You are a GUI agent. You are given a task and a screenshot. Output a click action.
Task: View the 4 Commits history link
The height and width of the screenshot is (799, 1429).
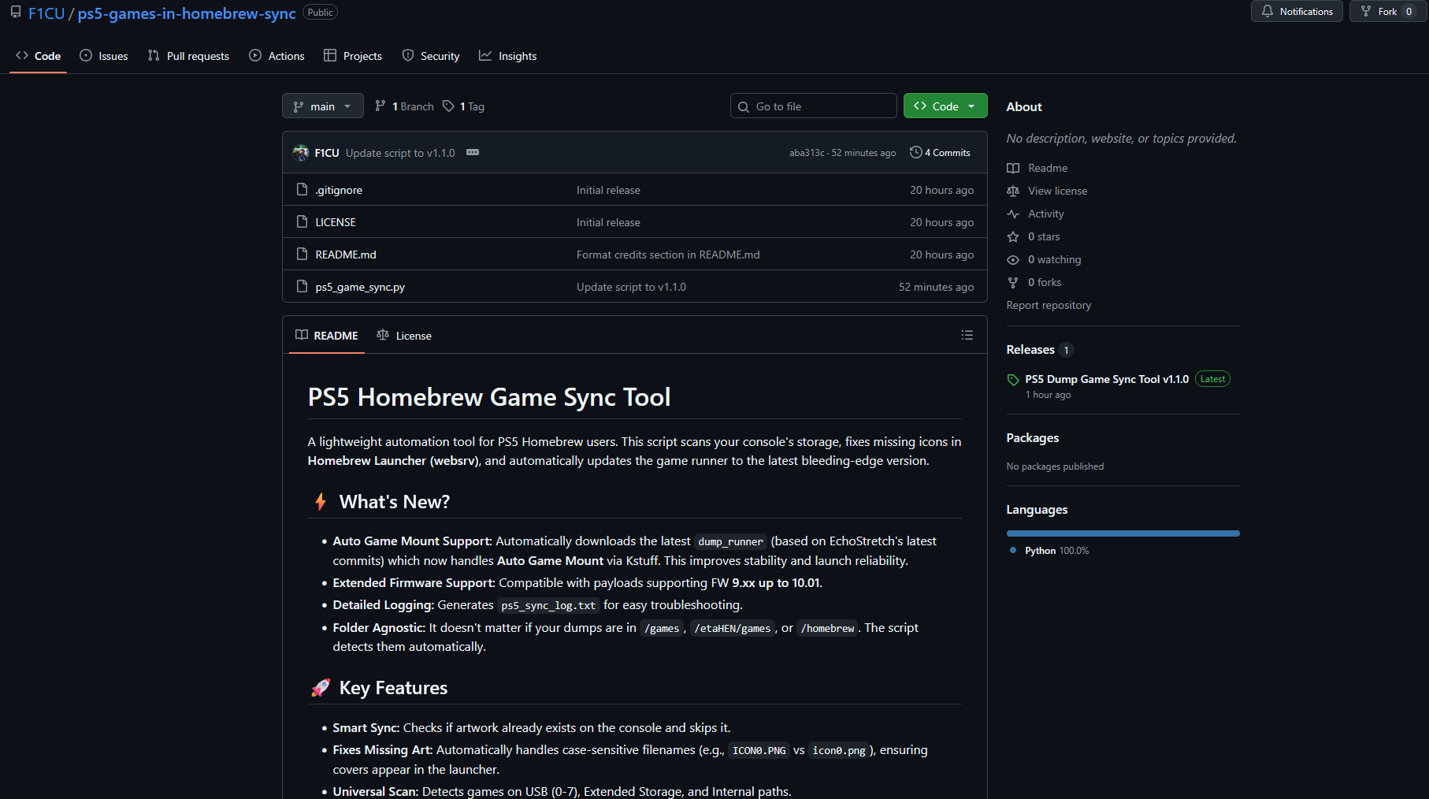[x=940, y=153]
